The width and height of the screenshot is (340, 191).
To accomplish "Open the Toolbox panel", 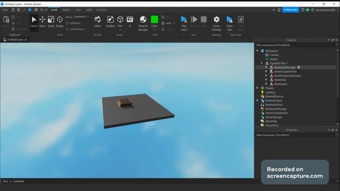I will [110, 22].
